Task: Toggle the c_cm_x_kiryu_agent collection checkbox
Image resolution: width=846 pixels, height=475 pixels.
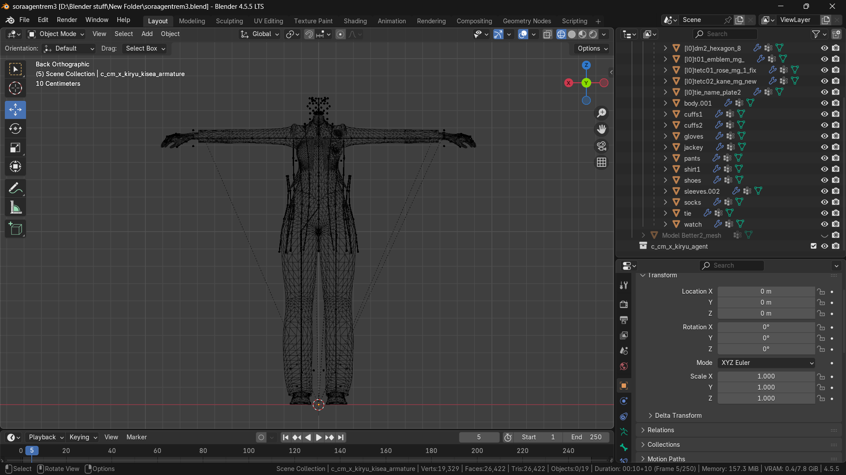Action: (x=813, y=246)
